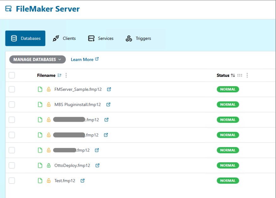This screenshot has width=276, height=198.
Task: Click the FileMaker Server logo icon
Action: (x=9, y=9)
